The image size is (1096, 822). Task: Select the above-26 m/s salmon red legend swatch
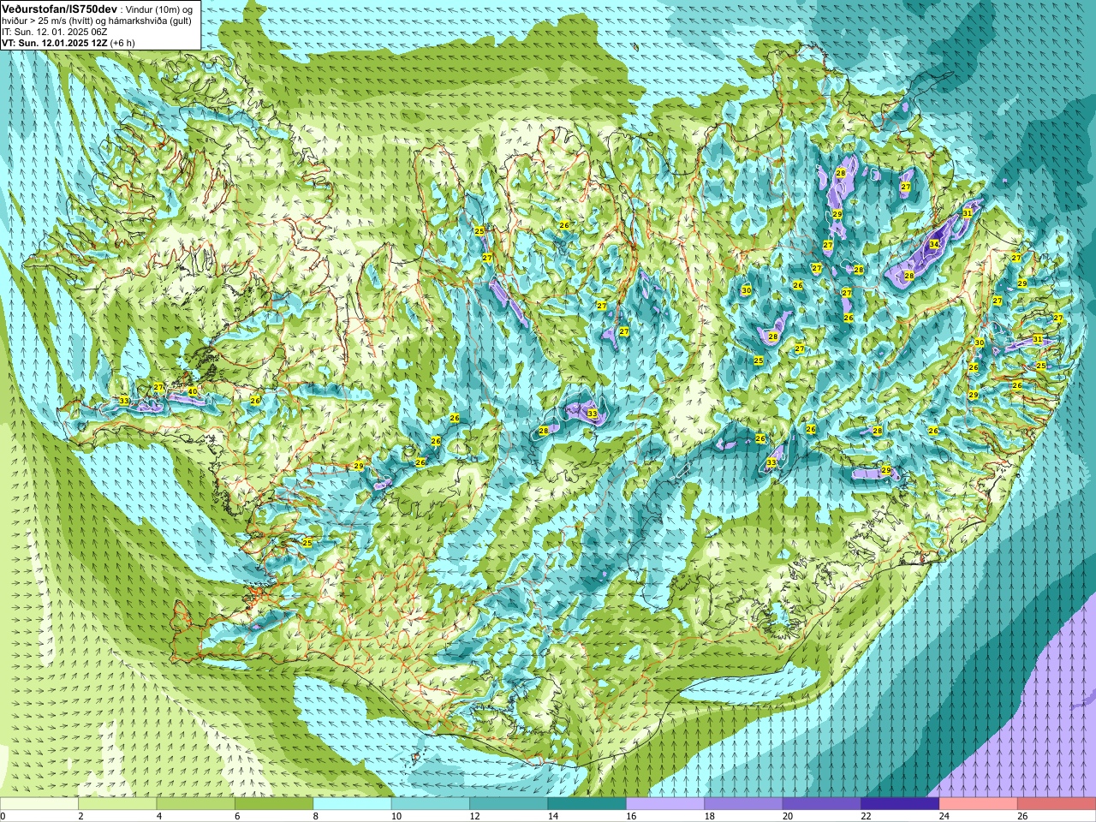1057,804
